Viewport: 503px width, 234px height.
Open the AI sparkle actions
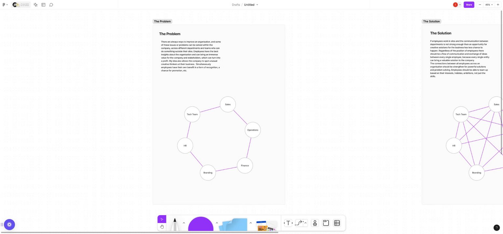pos(35,5)
